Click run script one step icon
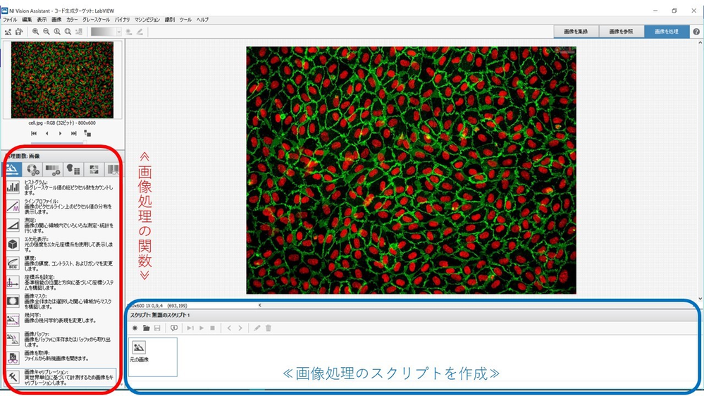 click(x=190, y=328)
